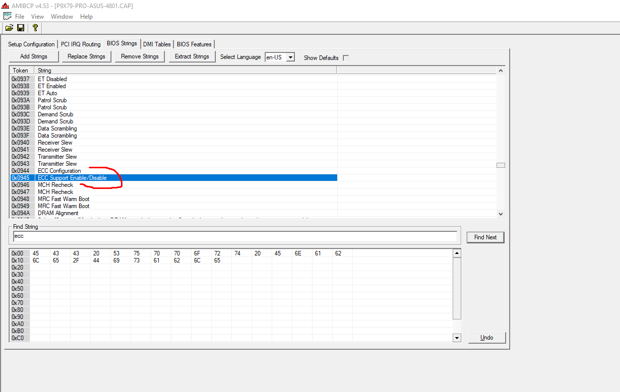Click the Open file toolbar icon
The height and width of the screenshot is (392, 620).
pos(9,28)
